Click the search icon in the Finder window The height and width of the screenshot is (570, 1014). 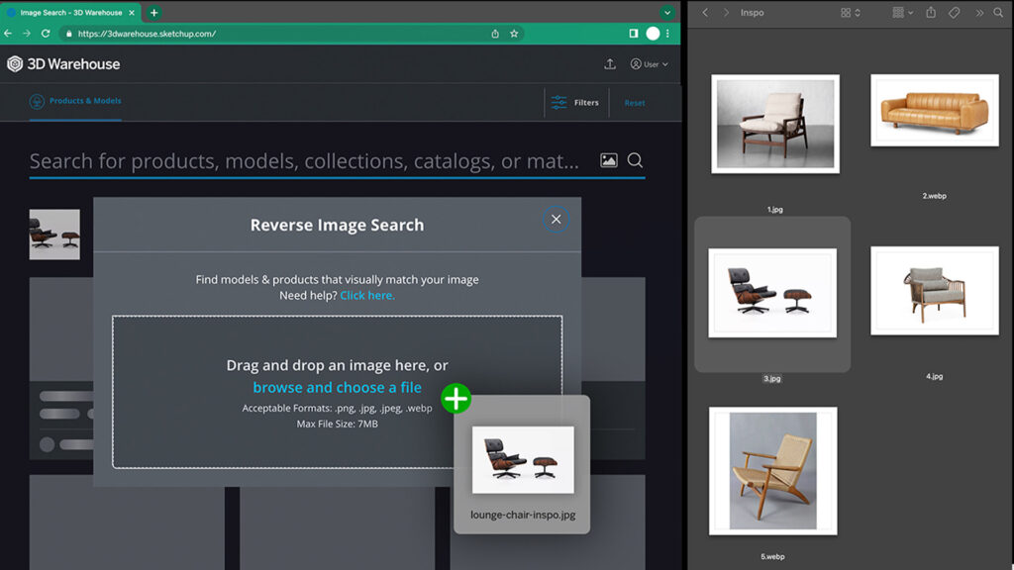tap(998, 13)
